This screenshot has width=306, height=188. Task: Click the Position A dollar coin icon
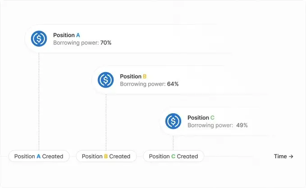pyautogui.click(x=39, y=39)
